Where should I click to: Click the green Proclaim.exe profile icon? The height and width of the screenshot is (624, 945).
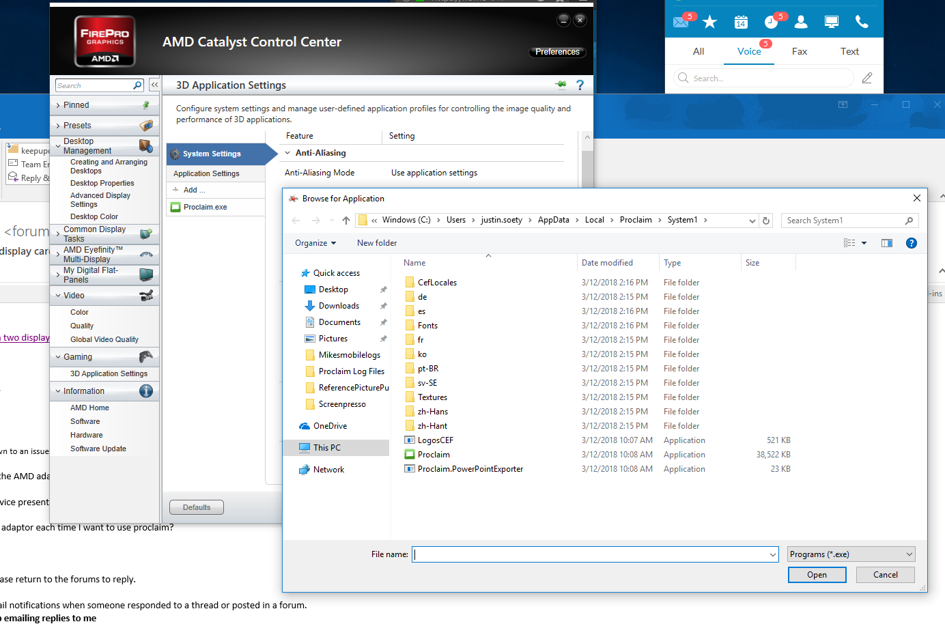click(x=175, y=207)
